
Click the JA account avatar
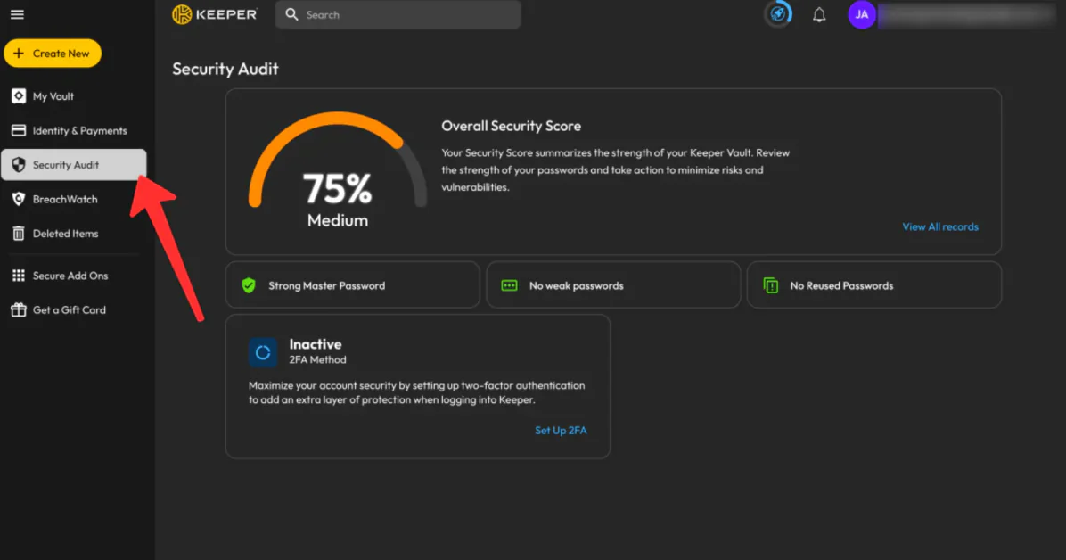pos(861,14)
